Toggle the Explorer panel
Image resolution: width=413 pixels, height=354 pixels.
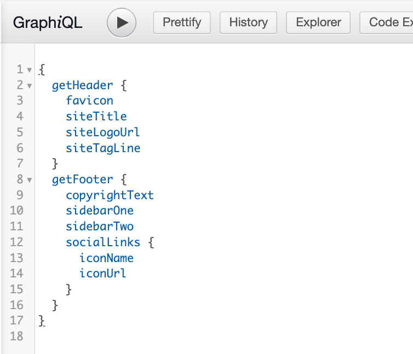(x=318, y=22)
